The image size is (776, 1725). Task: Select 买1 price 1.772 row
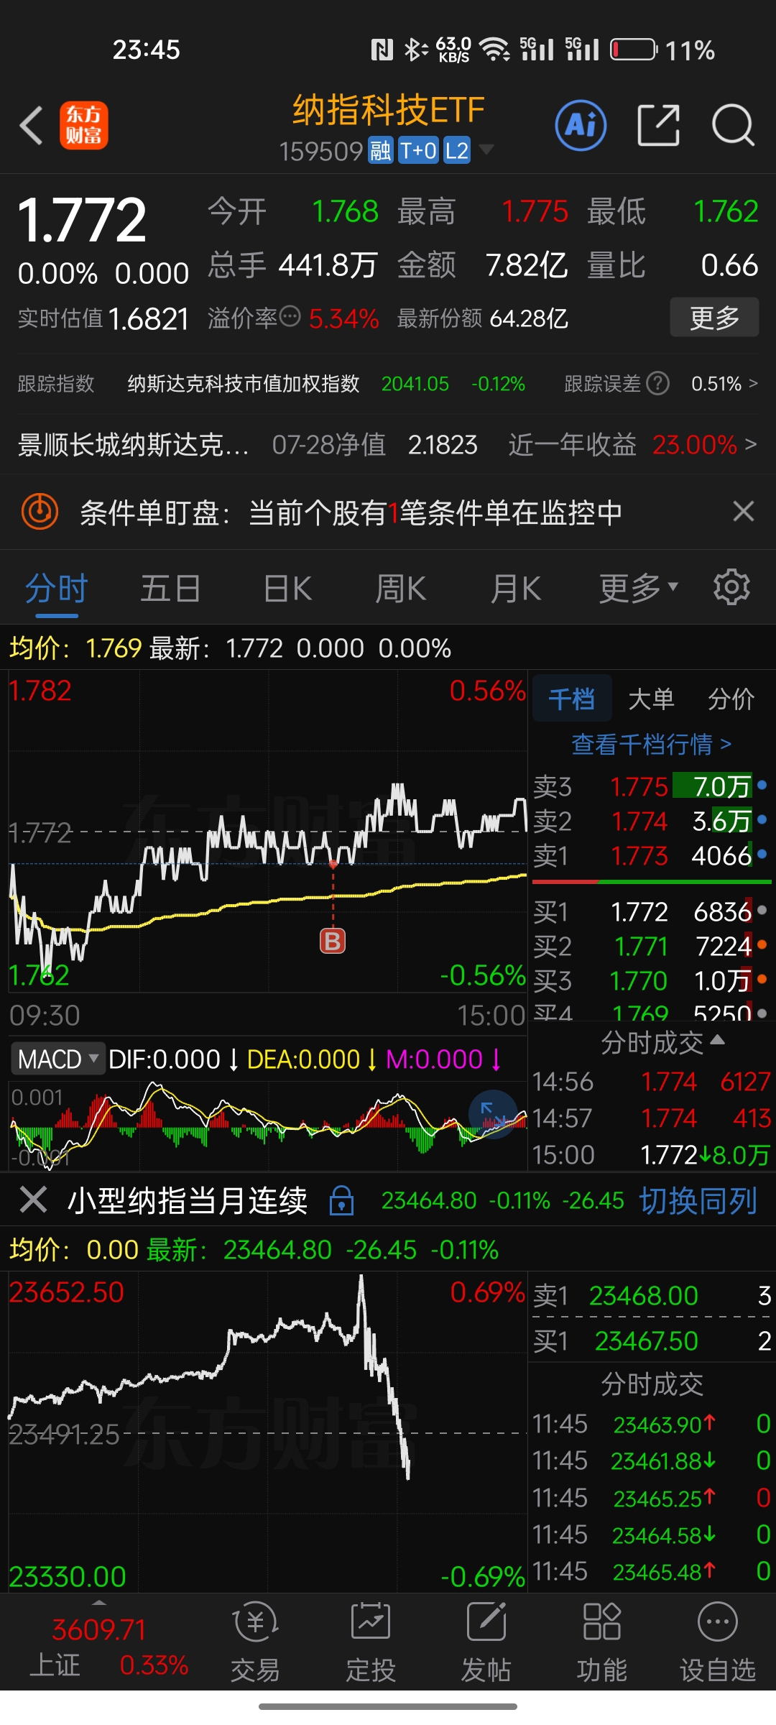pyautogui.click(x=652, y=911)
